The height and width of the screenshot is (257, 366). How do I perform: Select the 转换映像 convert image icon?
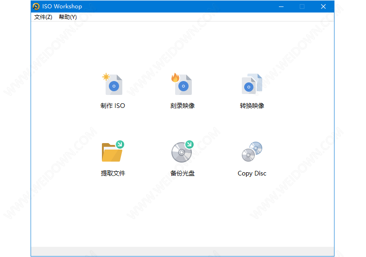point(252,84)
